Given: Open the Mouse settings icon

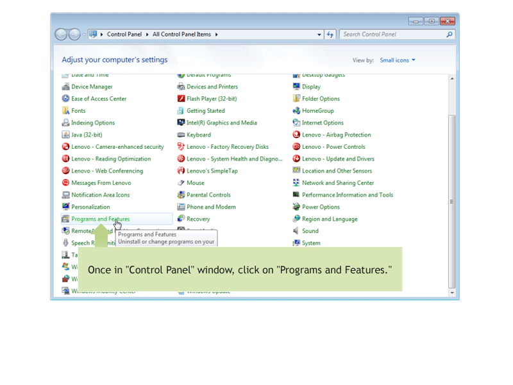Looking at the screenshot, I should 181,183.
